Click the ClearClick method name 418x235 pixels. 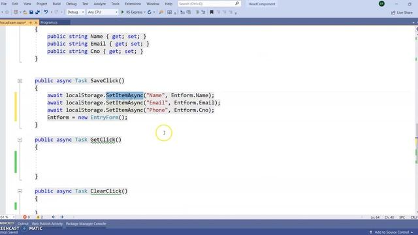pos(106,191)
